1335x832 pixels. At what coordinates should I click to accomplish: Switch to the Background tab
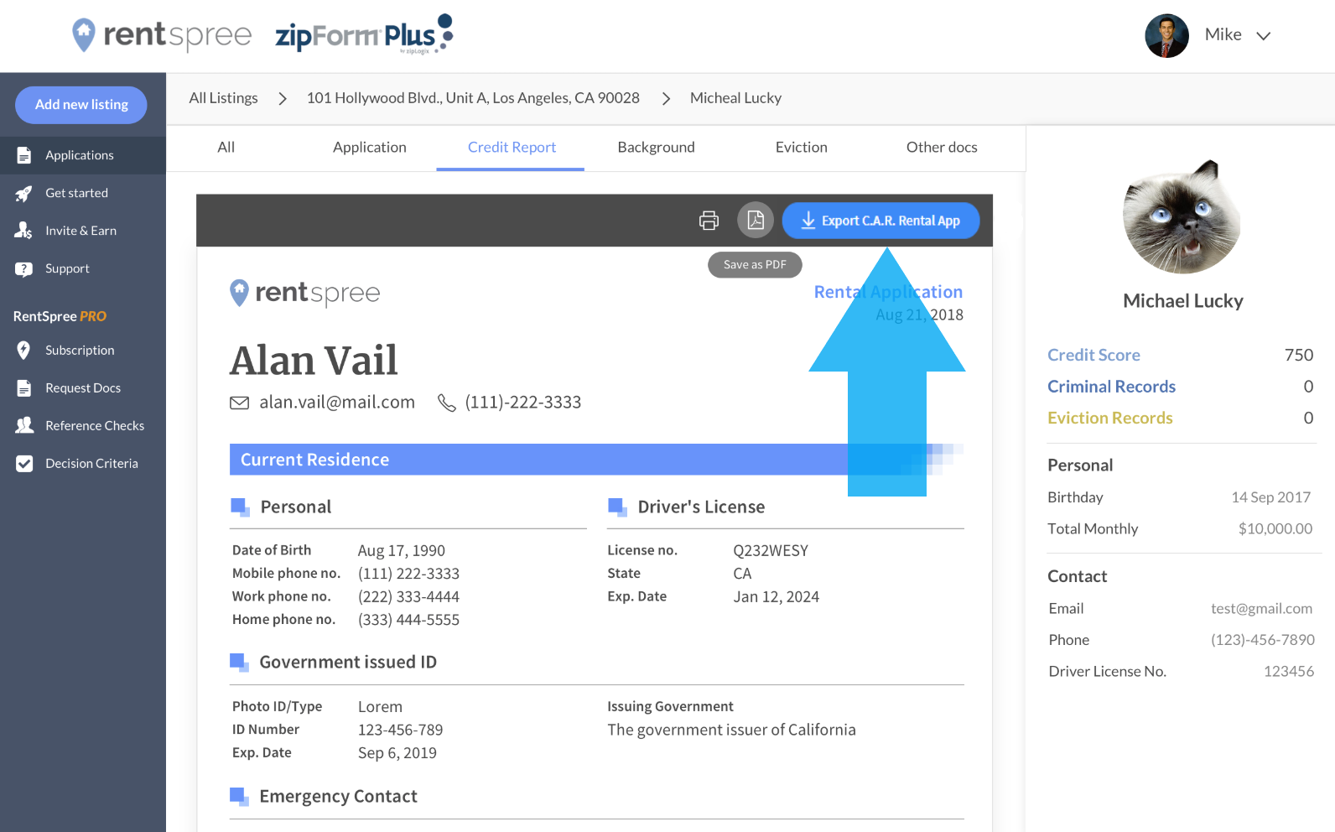pos(656,148)
